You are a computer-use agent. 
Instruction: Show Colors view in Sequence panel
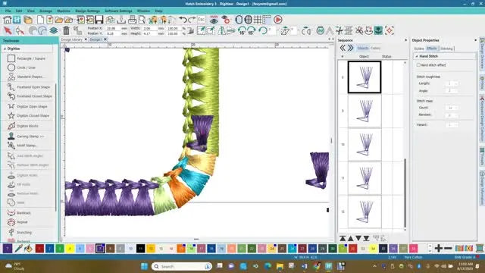pyautogui.click(x=375, y=49)
